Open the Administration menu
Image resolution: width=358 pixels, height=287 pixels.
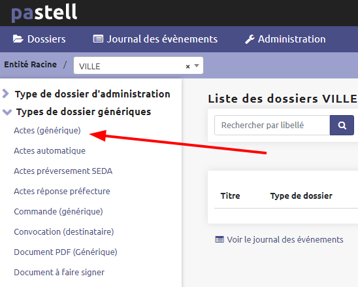(x=285, y=39)
